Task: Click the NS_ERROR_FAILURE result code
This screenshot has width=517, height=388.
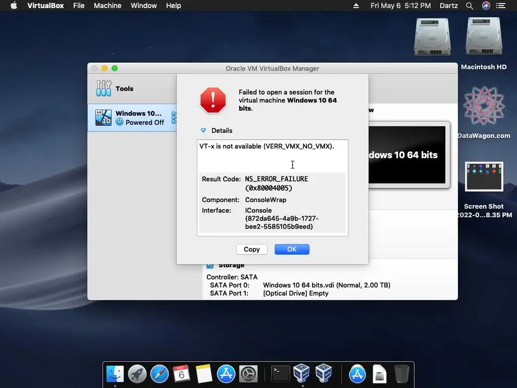Action: coord(276,183)
